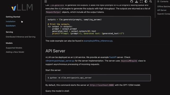170x95 pixels.
Task: Open examples/offline_inference.py link
Action: click(98, 41)
